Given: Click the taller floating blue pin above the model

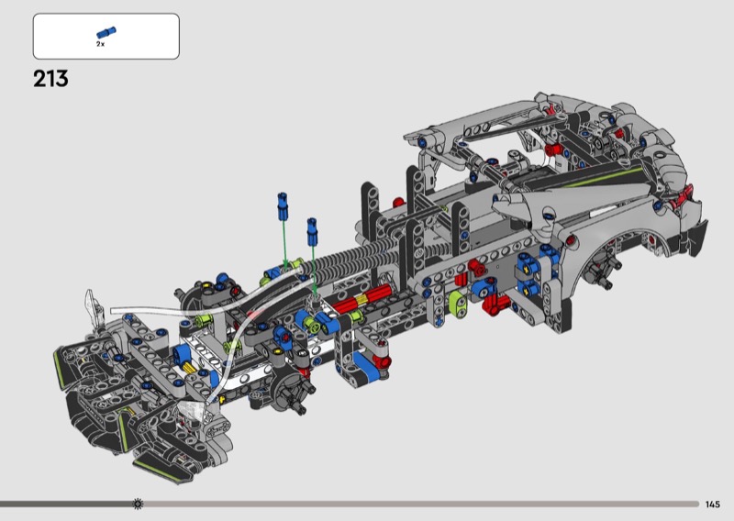Looking at the screenshot, I should pyautogui.click(x=284, y=205).
